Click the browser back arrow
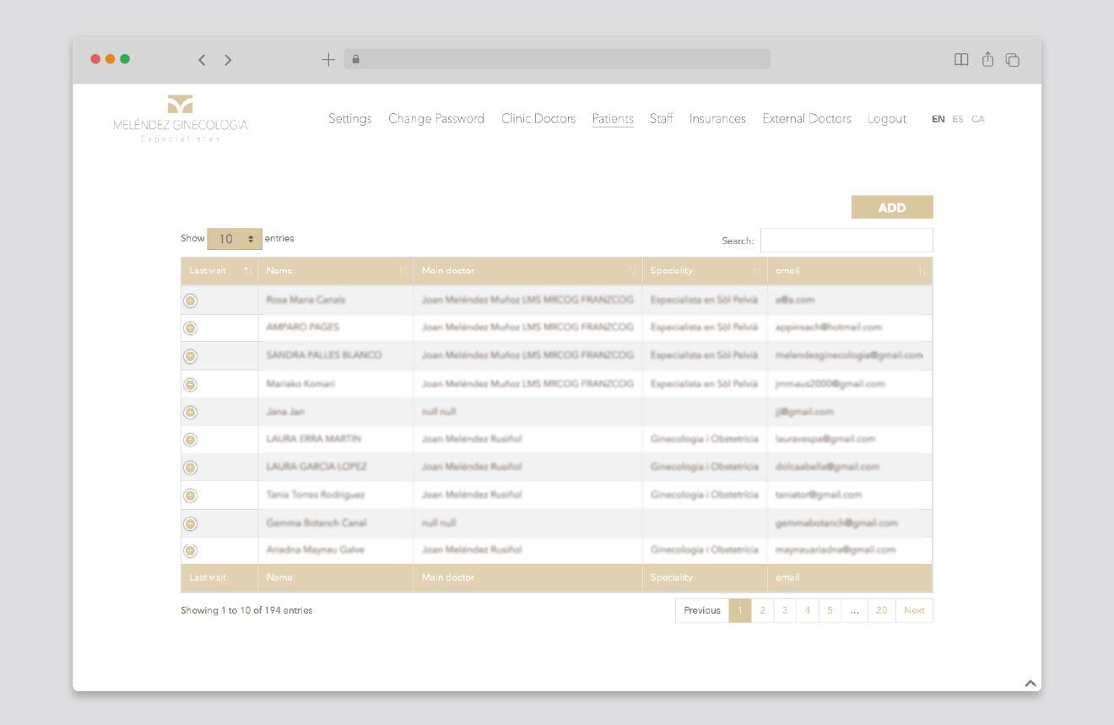This screenshot has height=725, width=1114. [202, 60]
